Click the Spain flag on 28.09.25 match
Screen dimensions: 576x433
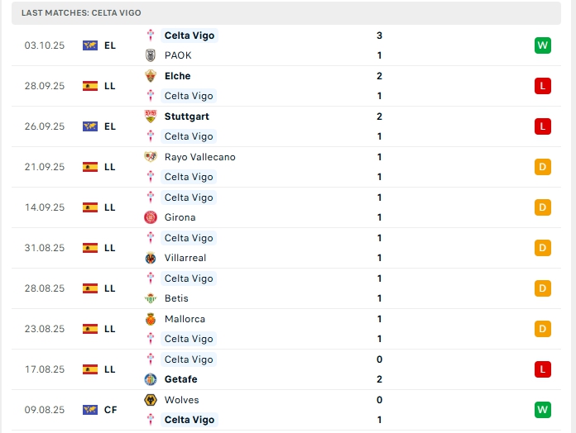click(x=90, y=86)
